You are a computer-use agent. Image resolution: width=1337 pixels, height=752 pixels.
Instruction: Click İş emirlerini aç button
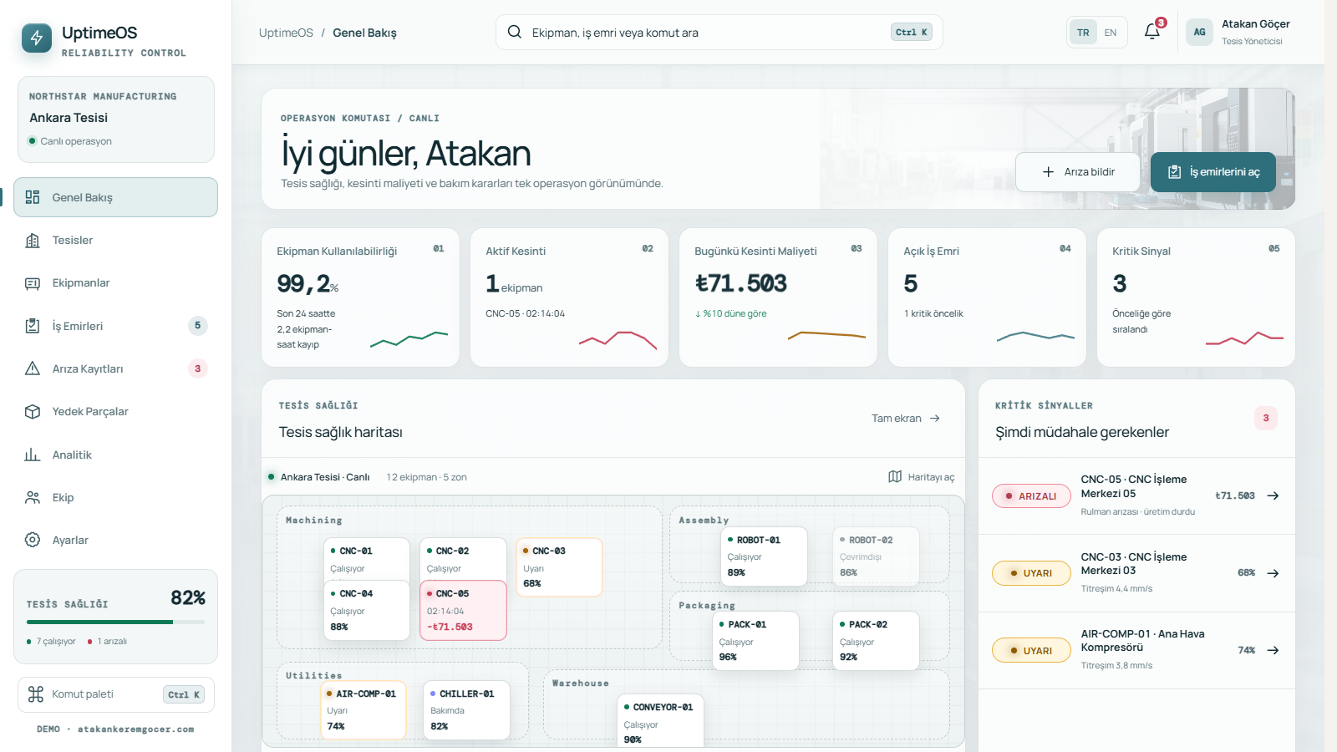[x=1213, y=172]
